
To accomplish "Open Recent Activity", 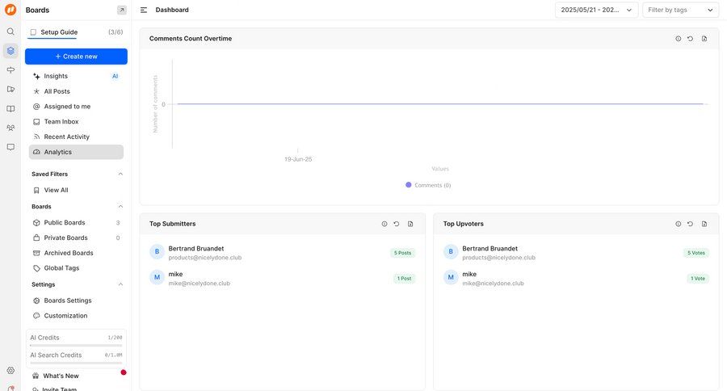I will pyautogui.click(x=76, y=137).
